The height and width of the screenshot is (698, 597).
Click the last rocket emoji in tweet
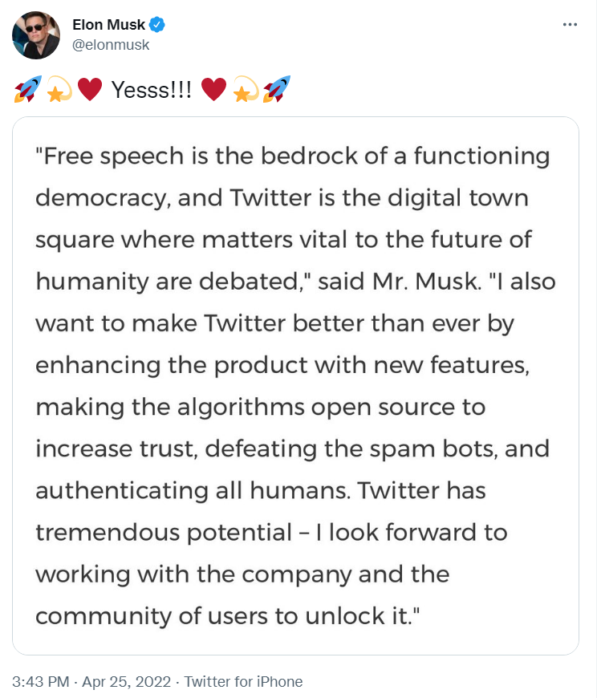(x=277, y=90)
